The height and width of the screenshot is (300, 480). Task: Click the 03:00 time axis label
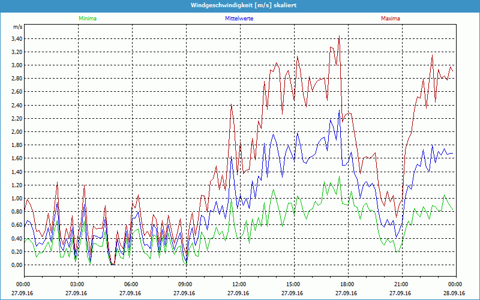(77, 284)
